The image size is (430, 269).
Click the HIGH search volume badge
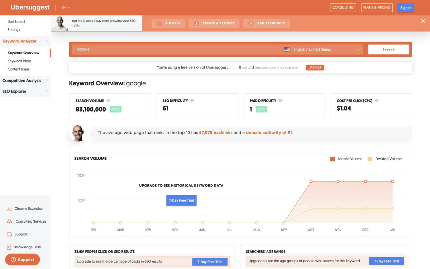(116, 109)
